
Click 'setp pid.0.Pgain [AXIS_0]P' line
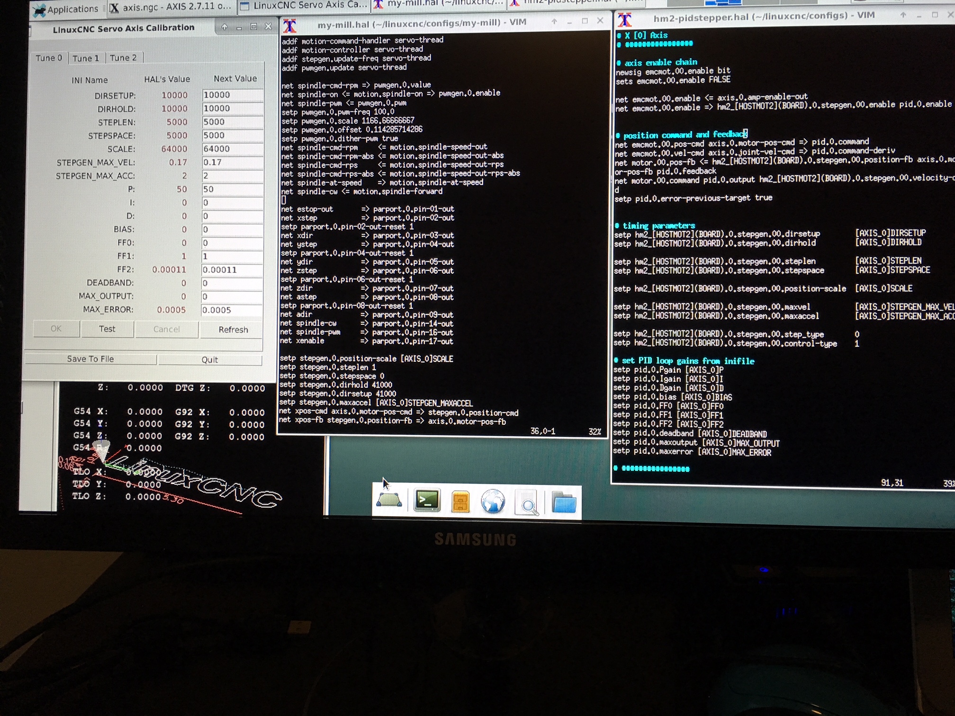[x=668, y=370]
